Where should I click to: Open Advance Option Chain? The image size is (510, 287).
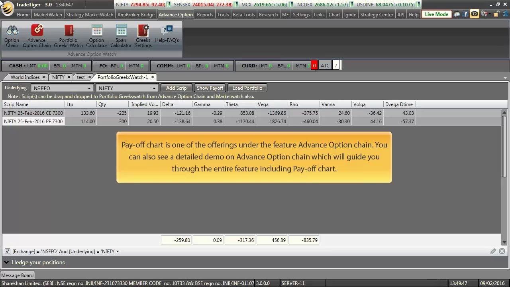[37, 36]
